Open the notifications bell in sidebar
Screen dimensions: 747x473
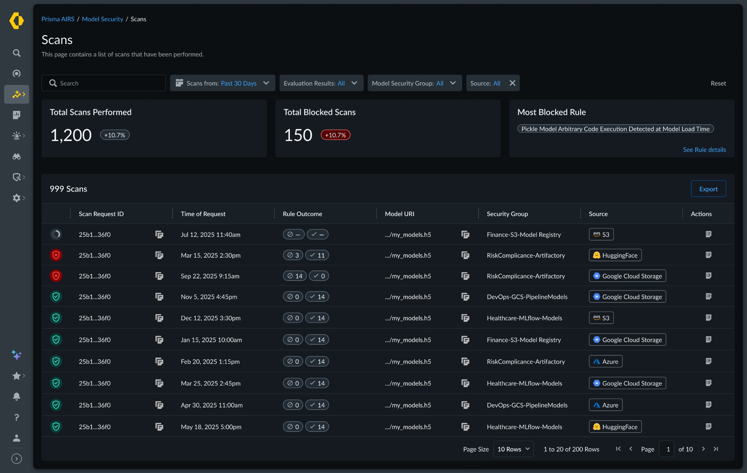16,396
